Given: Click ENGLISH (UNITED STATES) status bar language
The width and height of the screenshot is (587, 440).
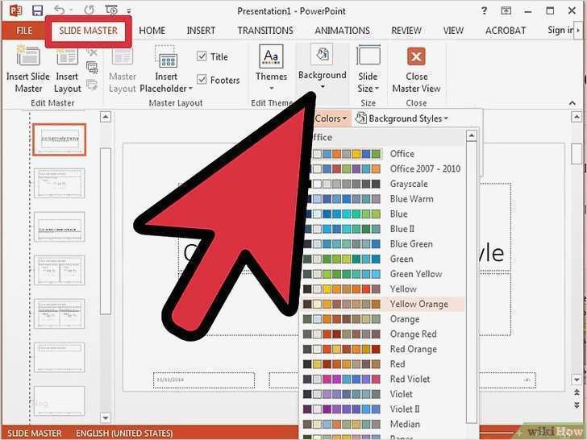Looking at the screenshot, I should pos(124,434).
